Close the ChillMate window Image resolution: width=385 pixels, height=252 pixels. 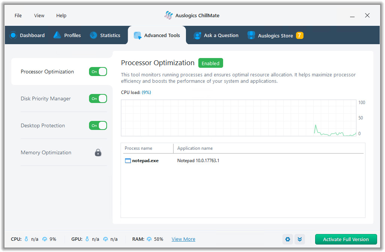[367, 15]
